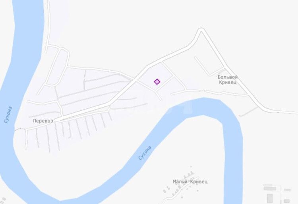
Task: Click the small square building at far bottom-right
Action: tap(286, 201)
